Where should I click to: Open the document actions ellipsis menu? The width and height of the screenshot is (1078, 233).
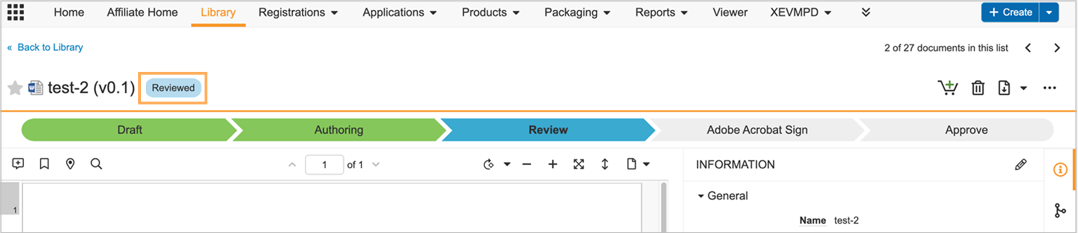[1049, 88]
